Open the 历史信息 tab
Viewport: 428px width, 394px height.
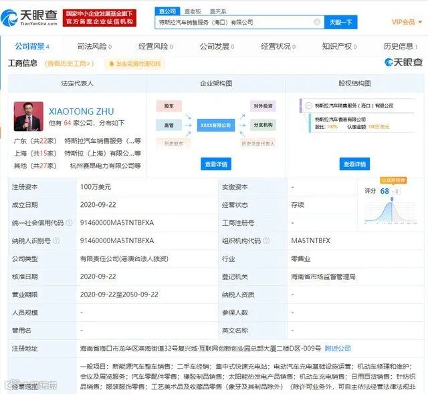[401, 46]
